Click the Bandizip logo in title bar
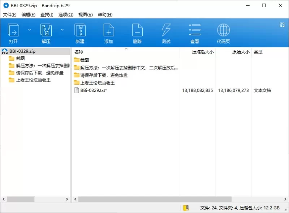Image resolution: width=289 pixels, height=213 pixels. (6, 5)
